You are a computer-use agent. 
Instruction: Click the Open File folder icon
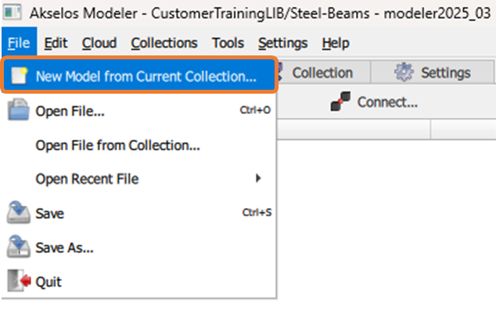tap(18, 110)
